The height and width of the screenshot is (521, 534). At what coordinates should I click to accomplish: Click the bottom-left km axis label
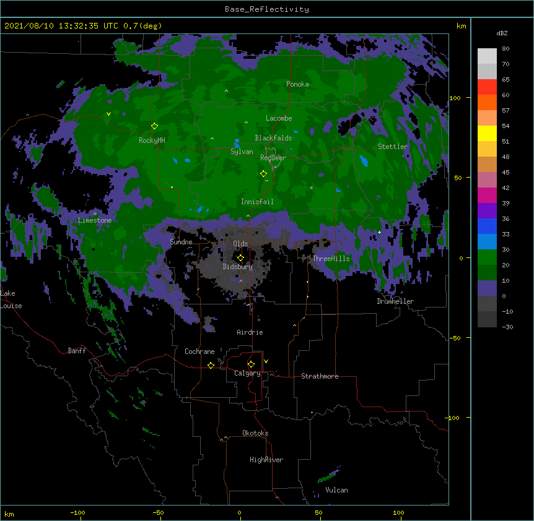pos(9,514)
